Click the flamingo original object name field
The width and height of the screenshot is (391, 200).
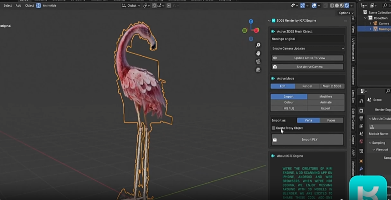pyautogui.click(x=307, y=39)
